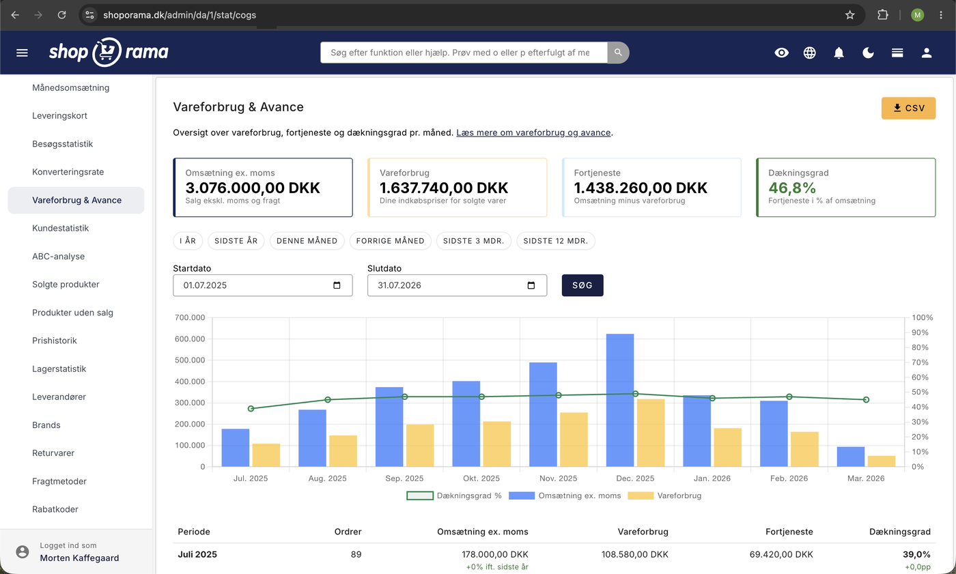Click the Shoporama logo
The width and height of the screenshot is (956, 574).
click(x=109, y=53)
